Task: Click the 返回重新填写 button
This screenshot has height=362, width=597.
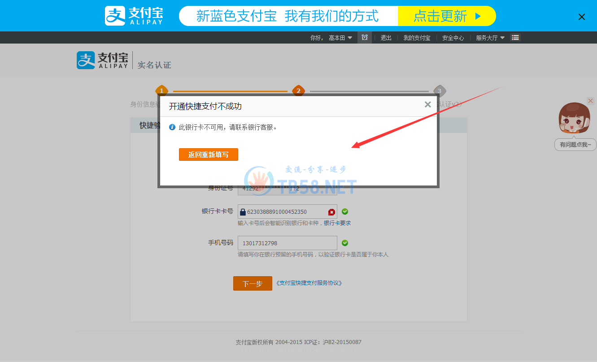Action: (209, 155)
